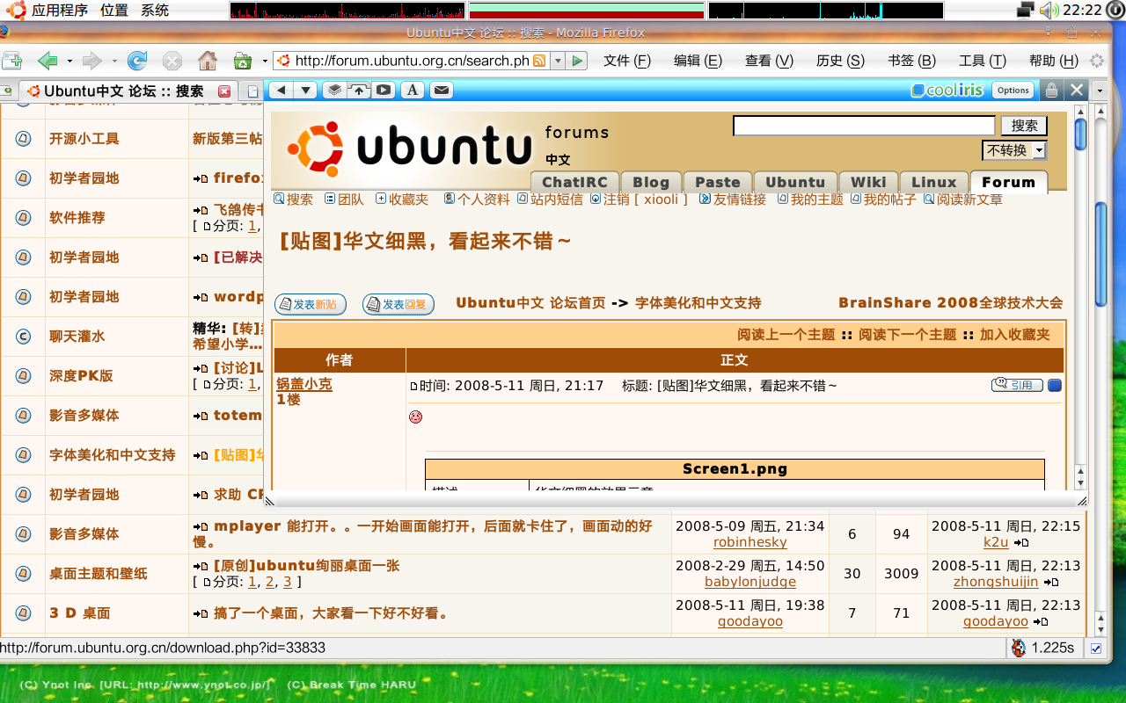This screenshot has height=703, width=1126.
Task: Click Cooliris preview down arrow
Action: coord(305,90)
